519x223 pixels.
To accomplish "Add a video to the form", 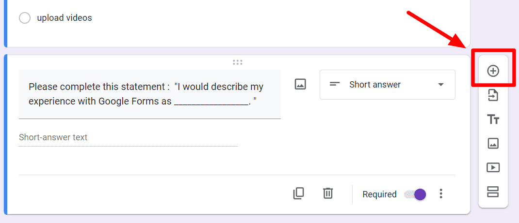I will tap(493, 167).
